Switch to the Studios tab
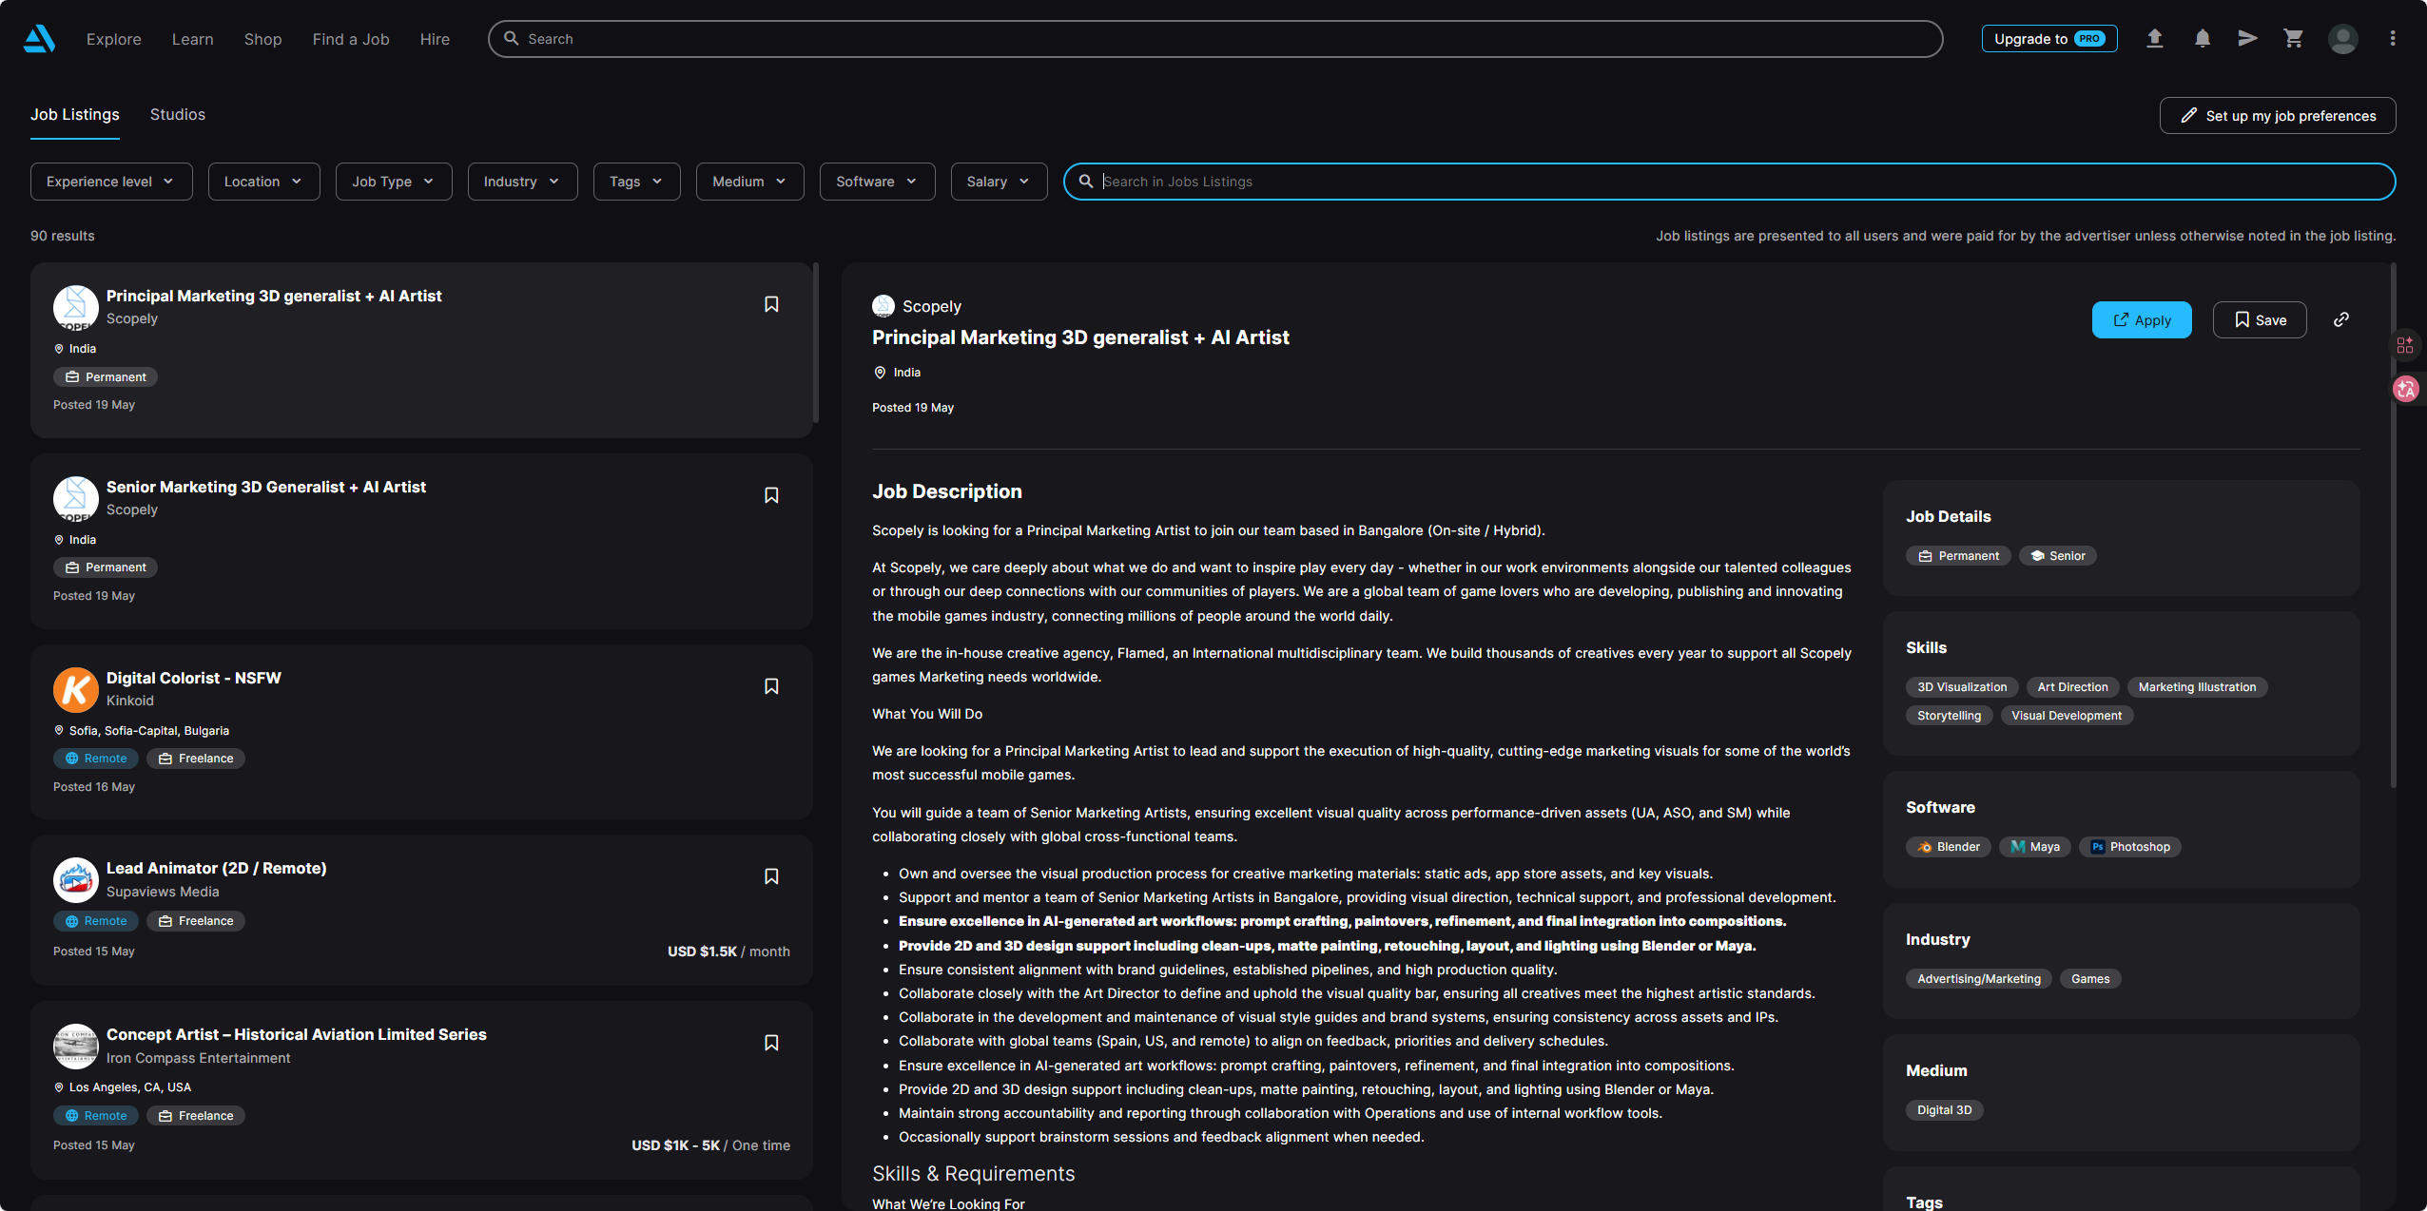This screenshot has height=1211, width=2427. pos(178,114)
